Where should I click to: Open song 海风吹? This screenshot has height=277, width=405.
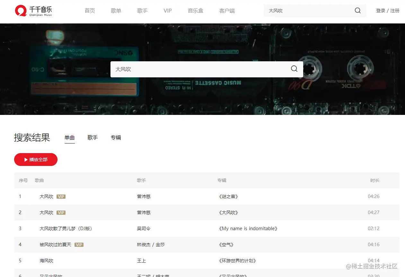tap(47, 261)
